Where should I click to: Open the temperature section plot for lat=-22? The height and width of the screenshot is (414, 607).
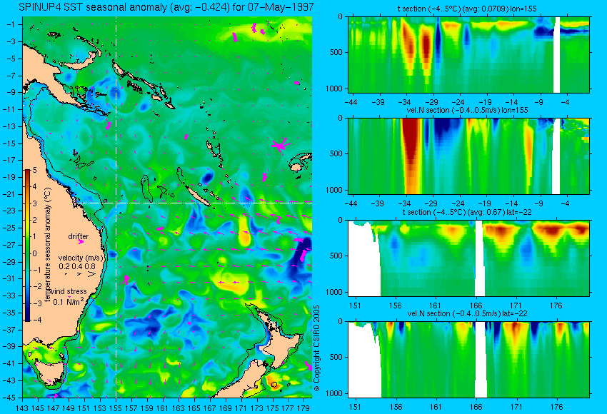click(468, 258)
